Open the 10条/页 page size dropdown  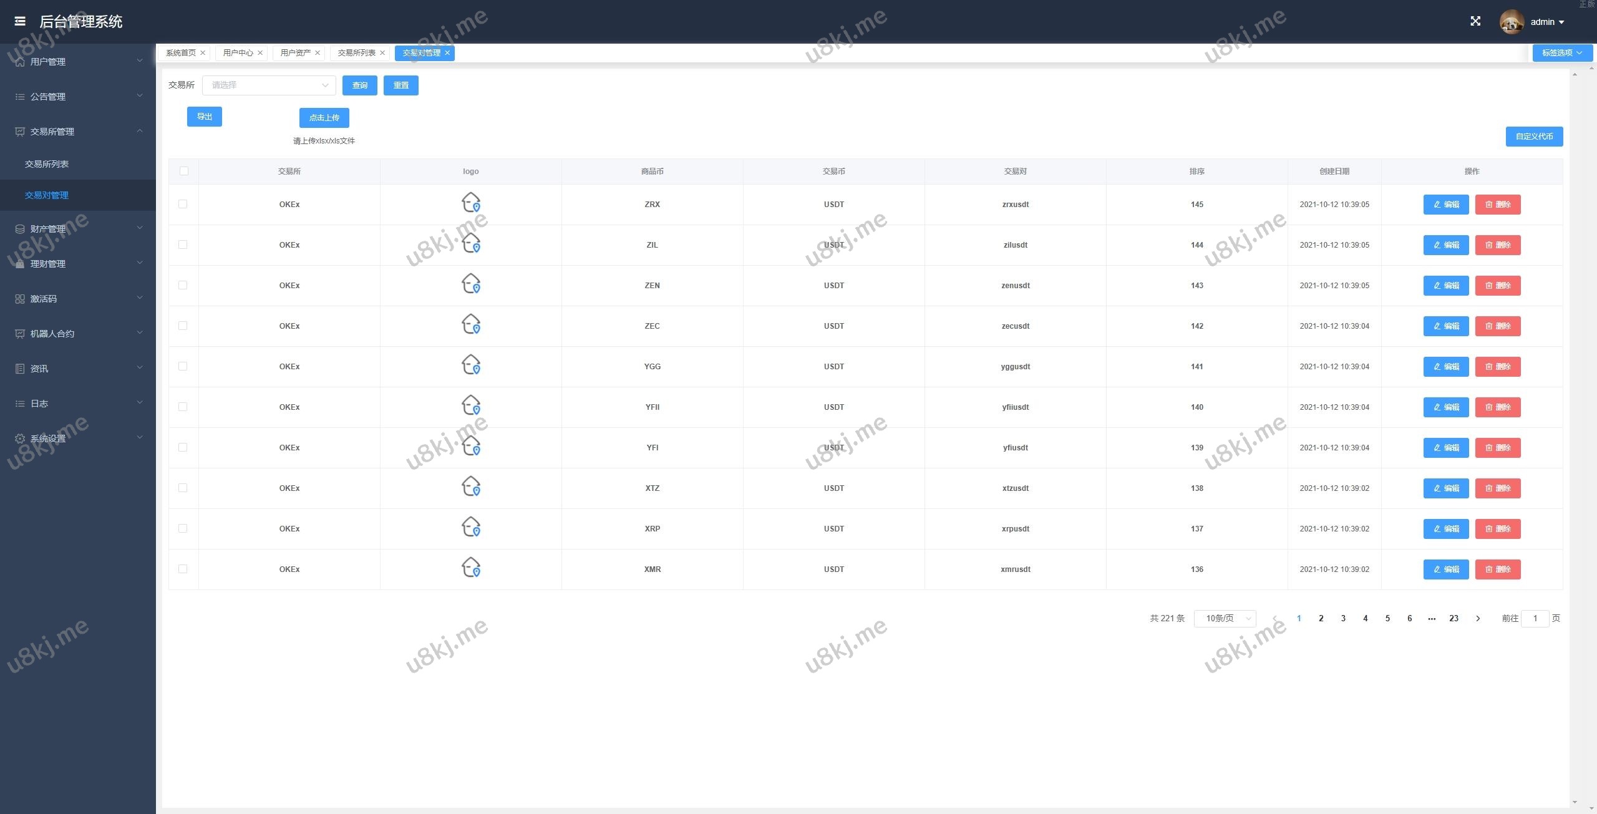pos(1225,619)
